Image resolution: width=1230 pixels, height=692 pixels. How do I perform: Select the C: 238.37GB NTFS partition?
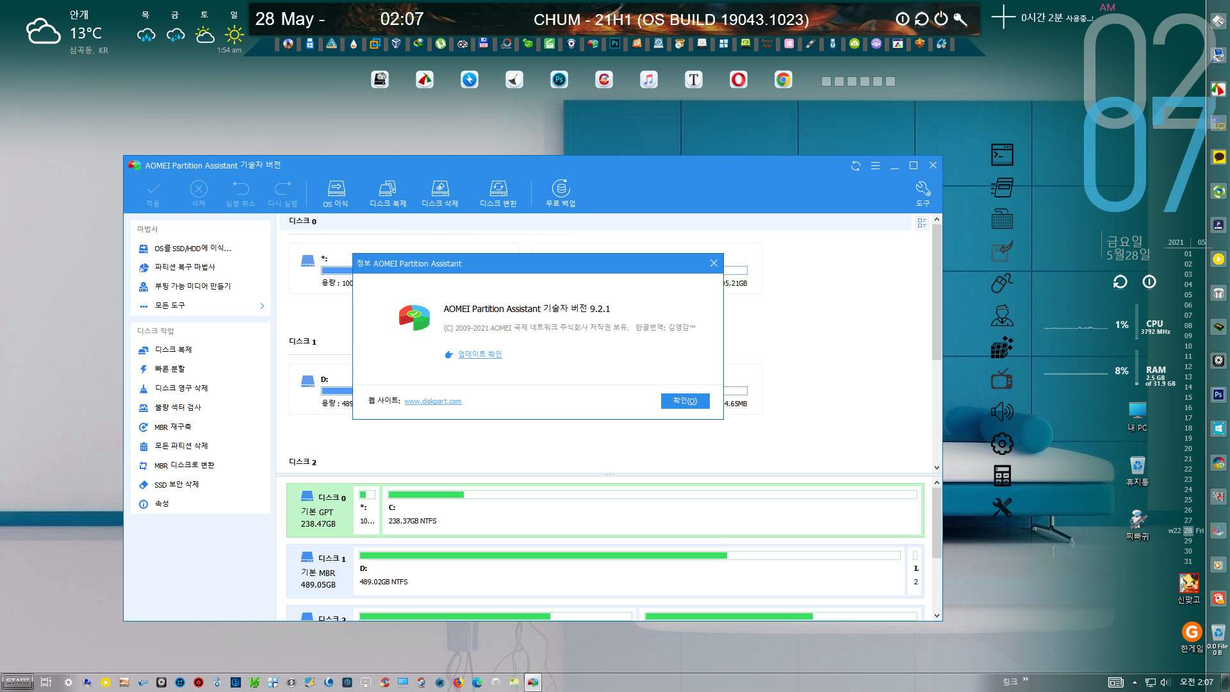coord(652,511)
